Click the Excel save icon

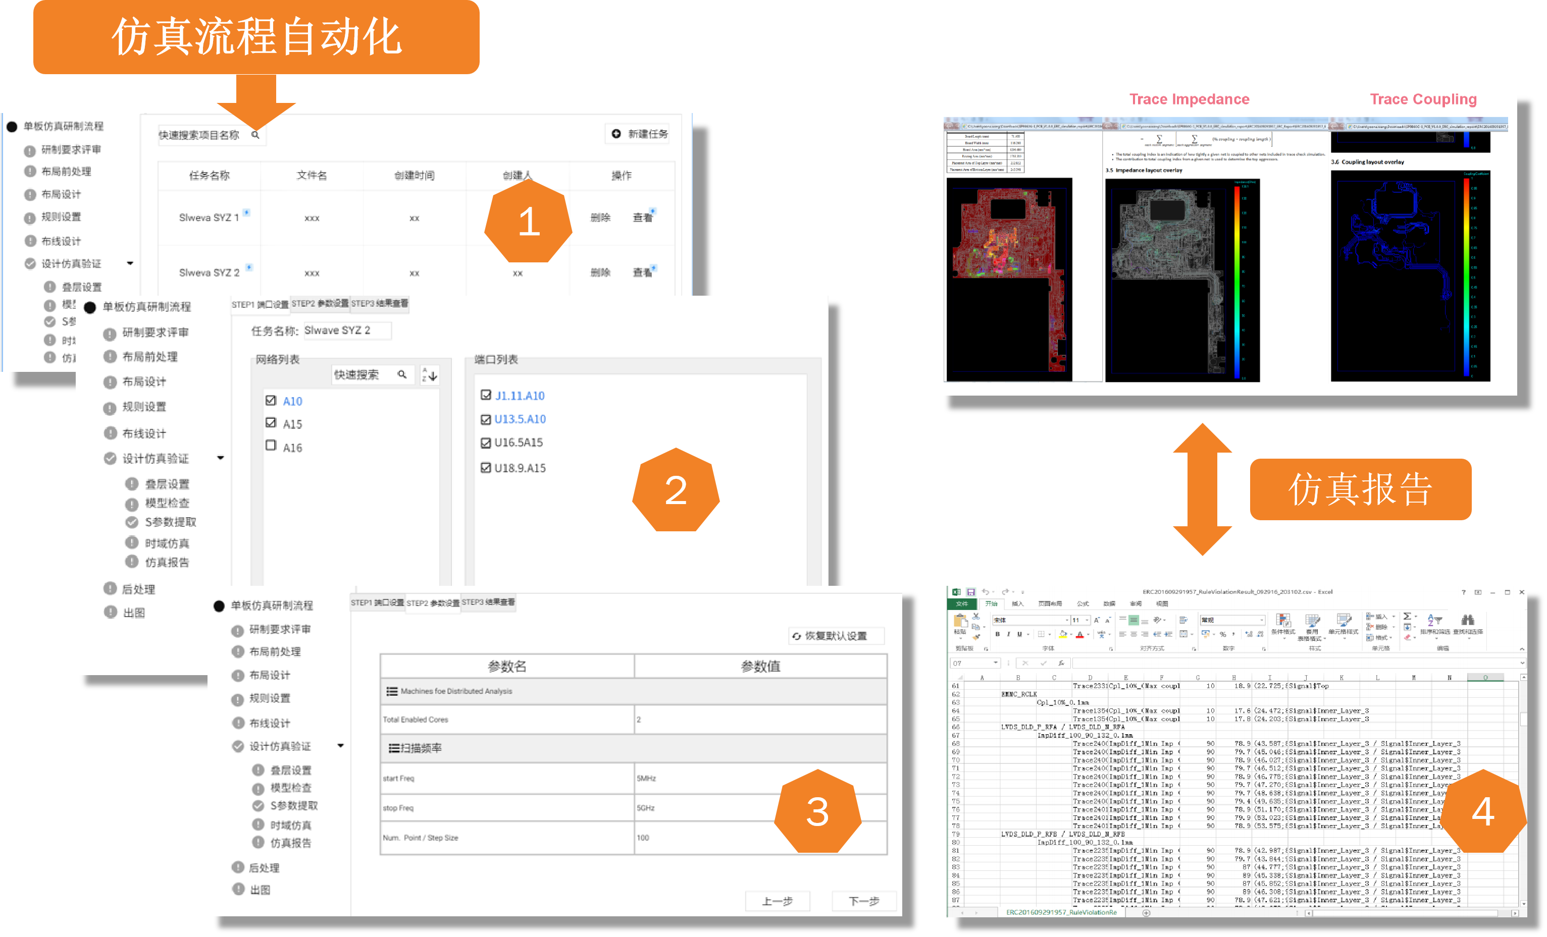970,592
